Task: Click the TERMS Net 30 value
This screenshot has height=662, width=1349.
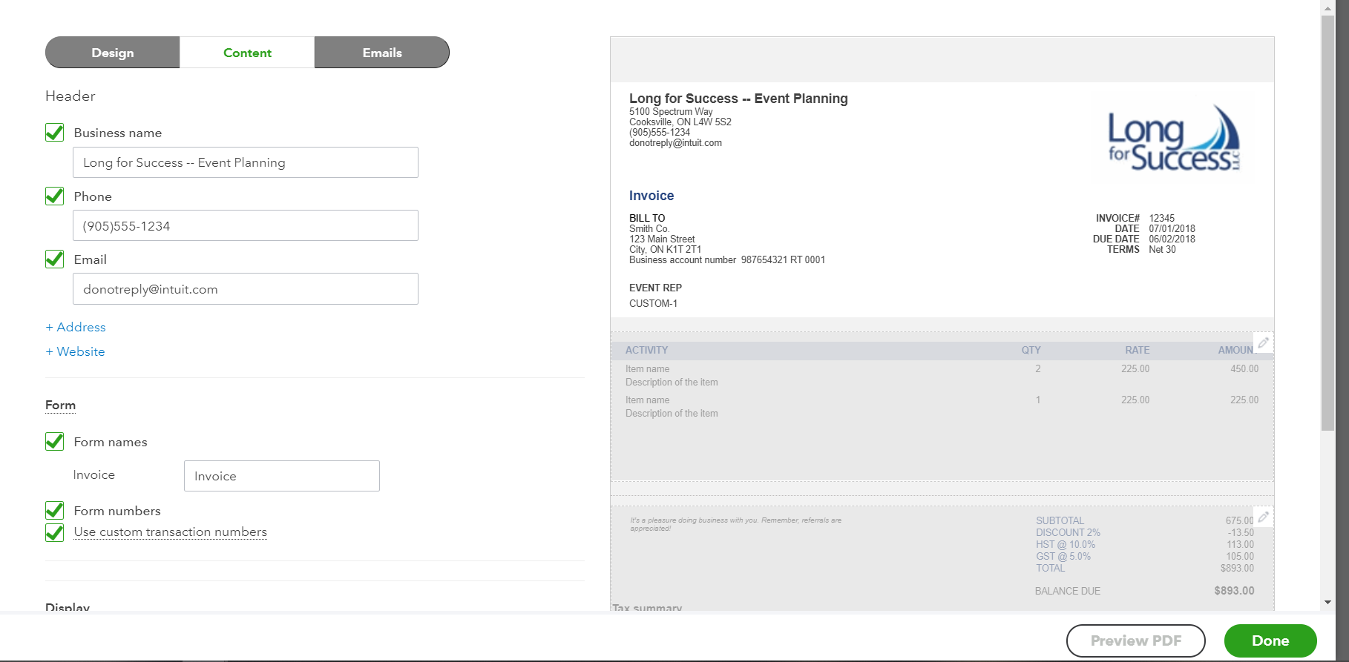Action: [1162, 249]
